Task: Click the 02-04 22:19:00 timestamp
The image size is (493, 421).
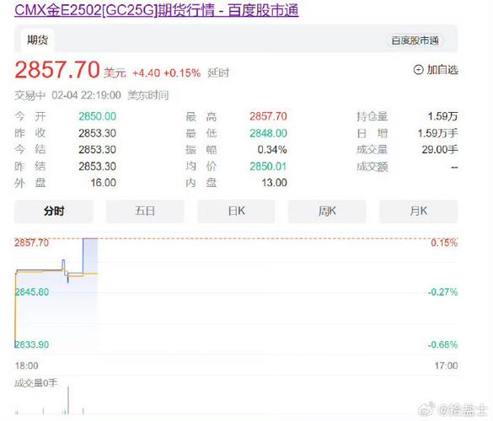Action: tap(87, 95)
